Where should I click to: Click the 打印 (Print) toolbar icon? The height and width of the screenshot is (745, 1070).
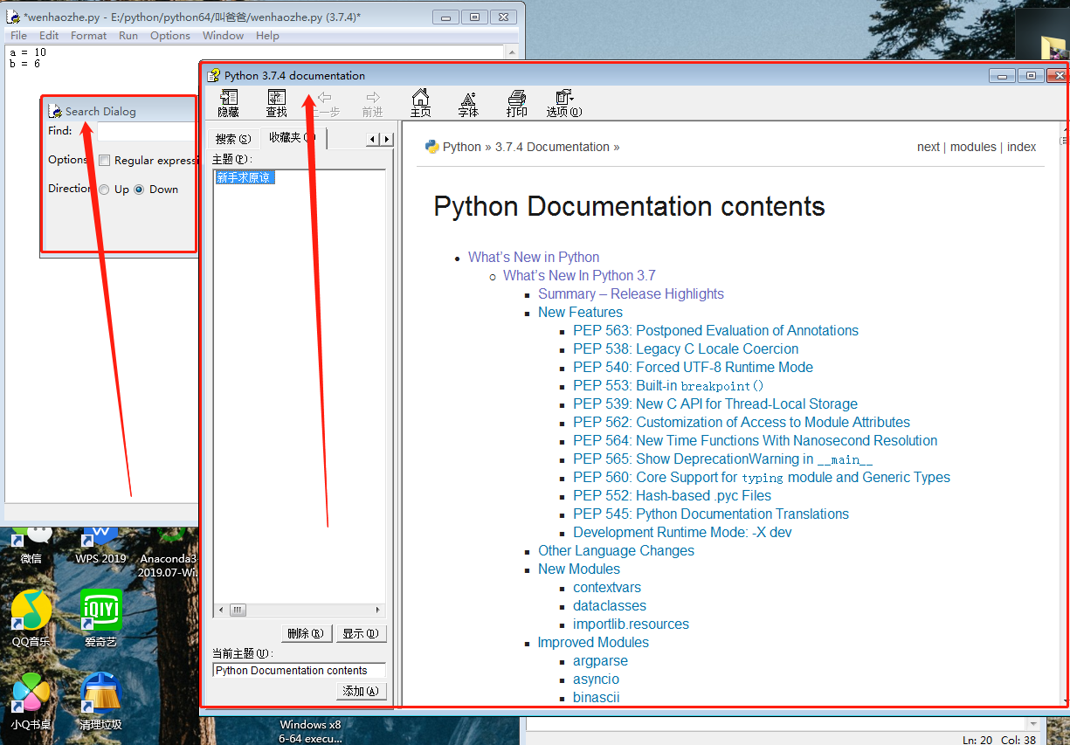pyautogui.click(x=516, y=102)
